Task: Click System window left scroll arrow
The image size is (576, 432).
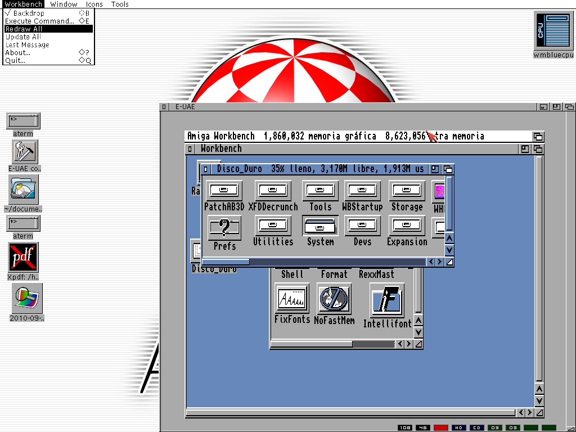Action: 400,344
